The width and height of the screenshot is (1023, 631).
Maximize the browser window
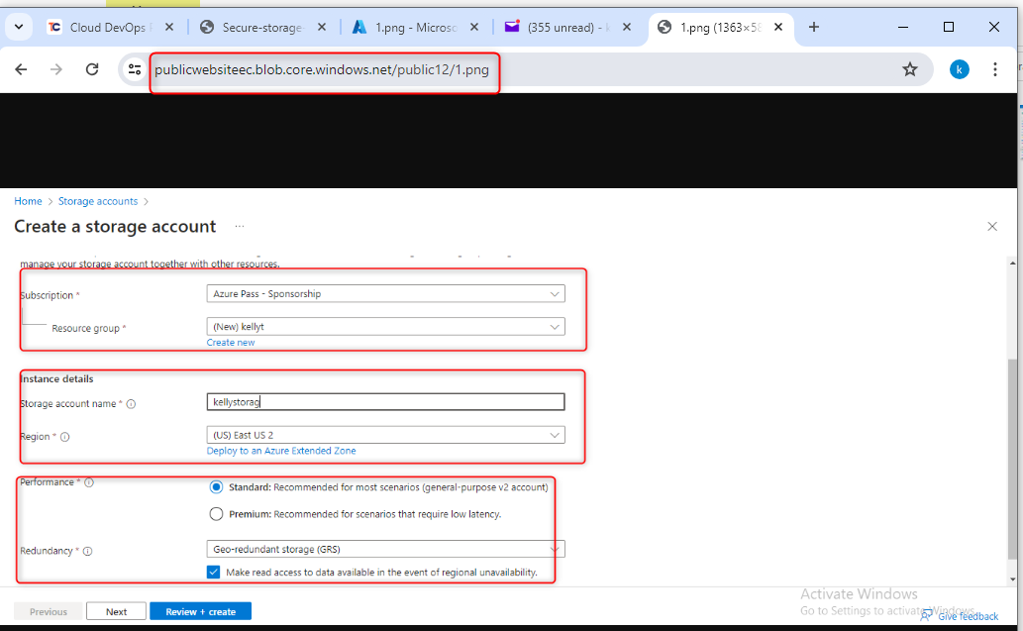pyautogui.click(x=949, y=27)
